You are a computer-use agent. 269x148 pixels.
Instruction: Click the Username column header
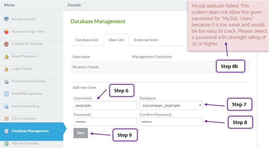81,57
